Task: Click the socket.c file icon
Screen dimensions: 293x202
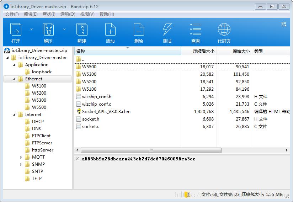Action: 79,127
